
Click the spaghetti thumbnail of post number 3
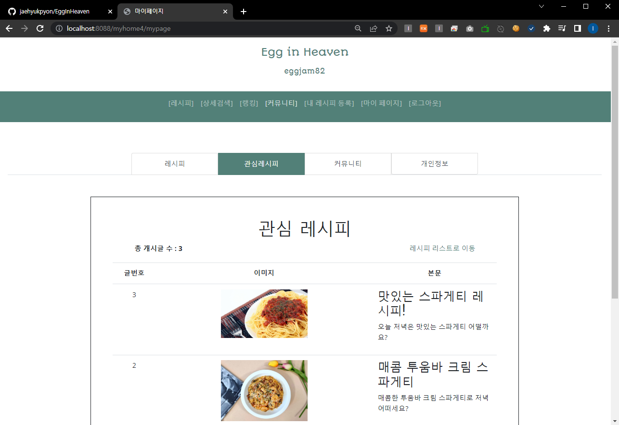264,313
